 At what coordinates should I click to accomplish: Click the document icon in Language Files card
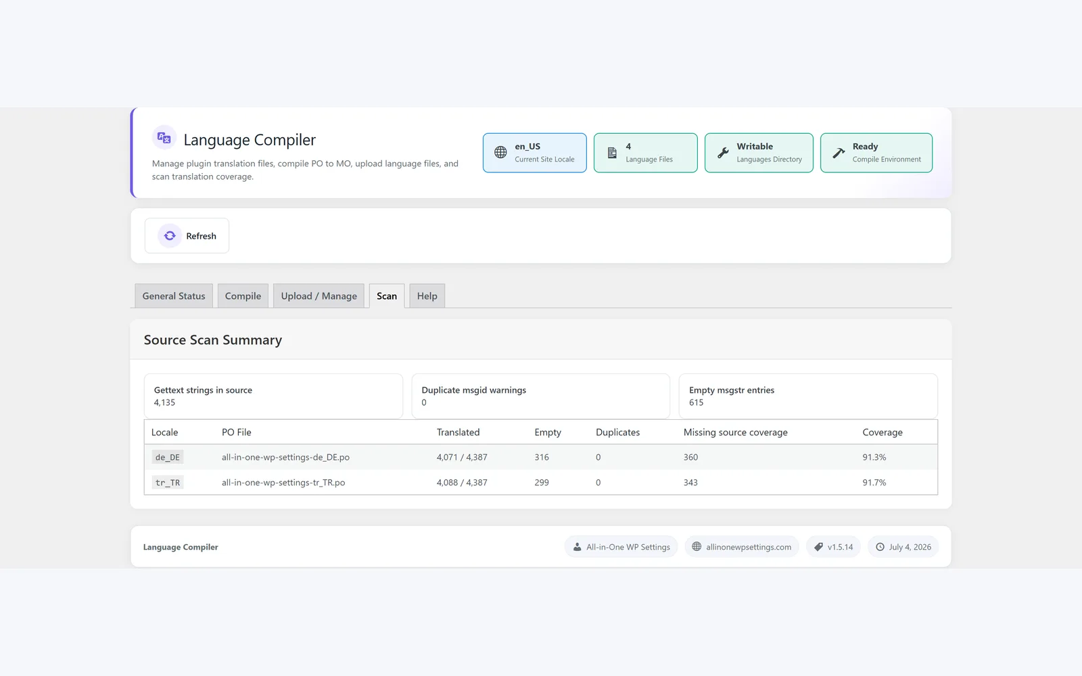[x=612, y=153]
